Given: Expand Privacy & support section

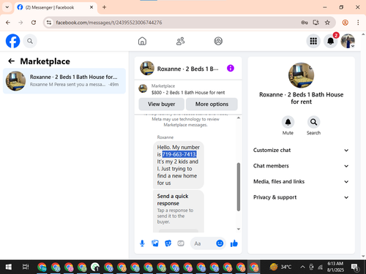Looking at the screenshot, I should pos(301,197).
